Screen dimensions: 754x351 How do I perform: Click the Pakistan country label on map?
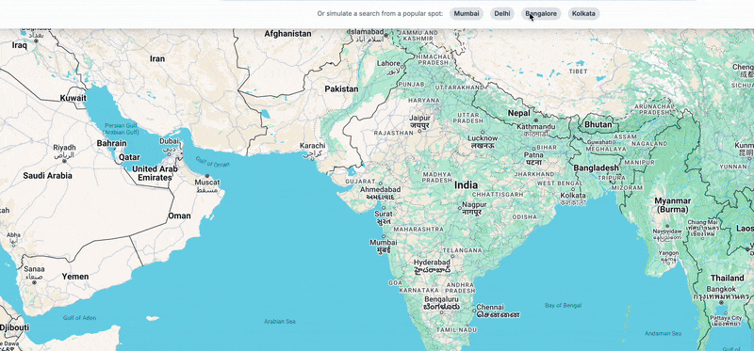[341, 88]
